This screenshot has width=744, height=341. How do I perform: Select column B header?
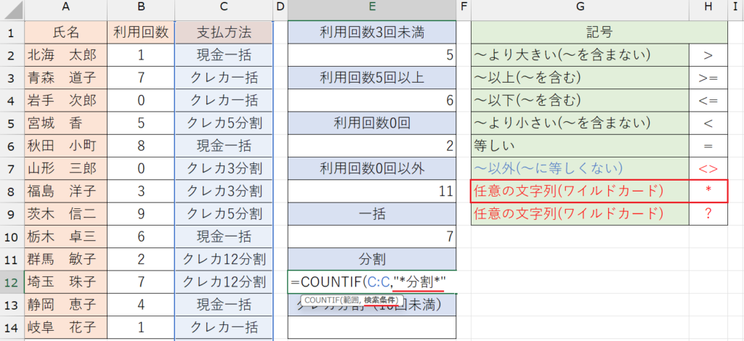coord(141,9)
